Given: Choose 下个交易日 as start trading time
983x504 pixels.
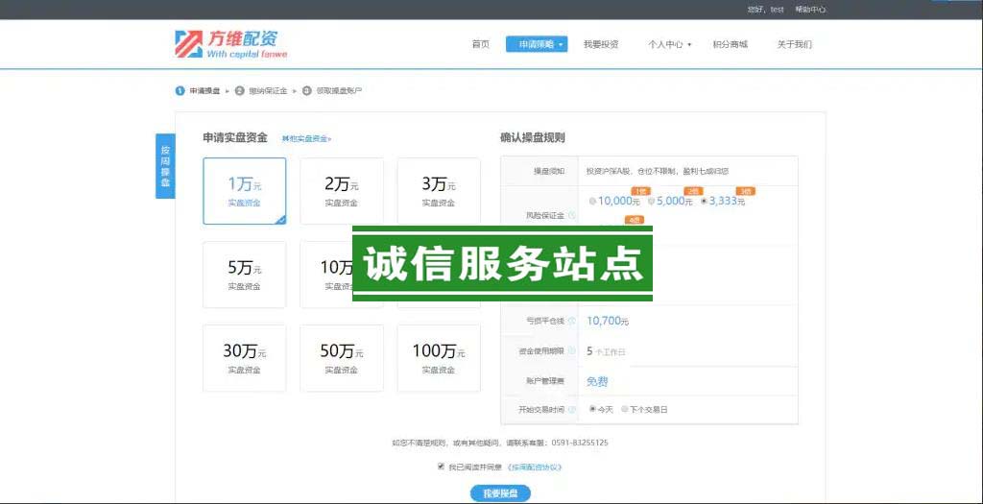Looking at the screenshot, I should click(625, 409).
